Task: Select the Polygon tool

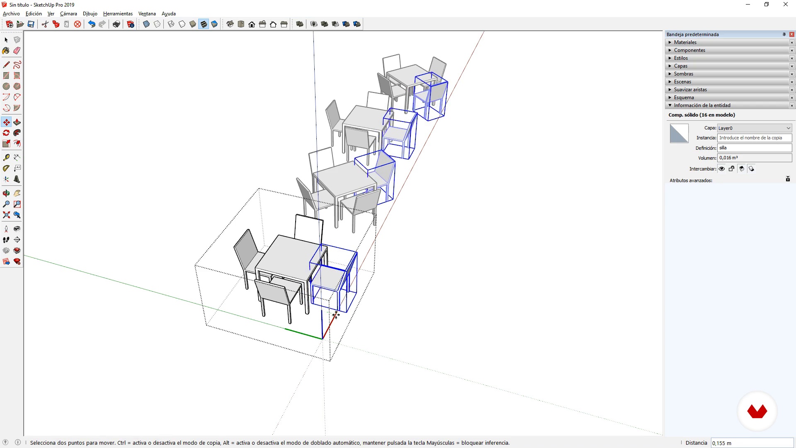Action: click(17, 86)
